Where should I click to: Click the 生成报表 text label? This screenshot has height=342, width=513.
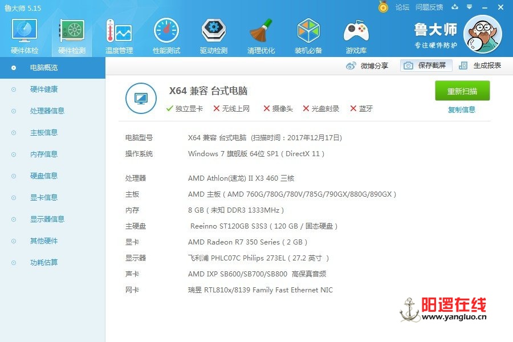click(487, 66)
